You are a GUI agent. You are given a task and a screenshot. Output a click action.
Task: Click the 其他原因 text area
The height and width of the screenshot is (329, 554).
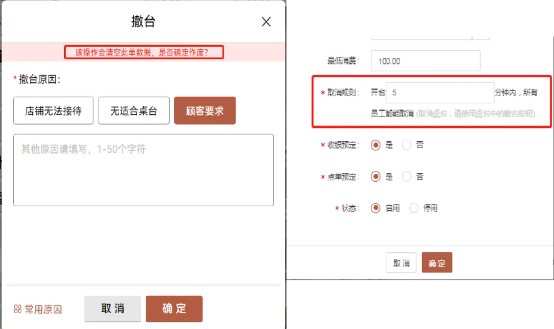[143, 170]
